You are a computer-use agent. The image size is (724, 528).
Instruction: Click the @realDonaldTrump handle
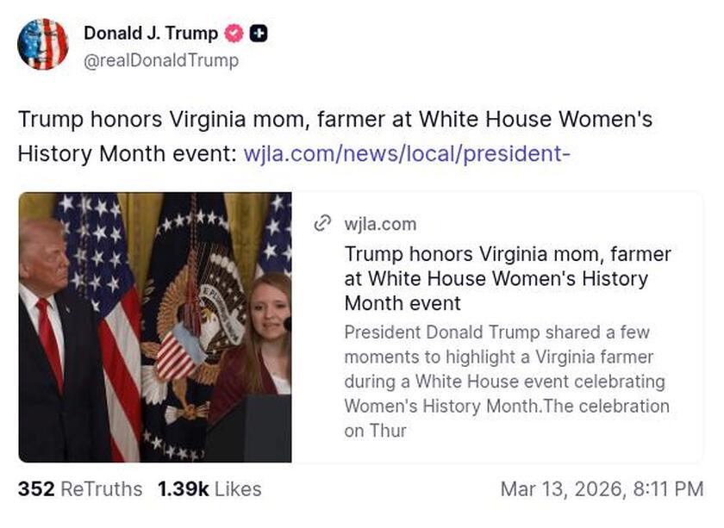[x=157, y=61]
